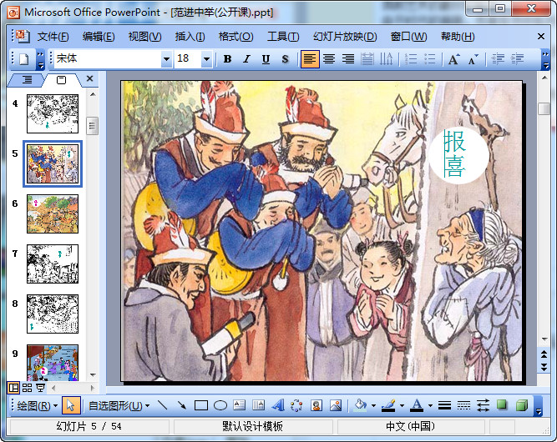Open font color dropdown arrow
557x442 pixels.
[x=430, y=405]
